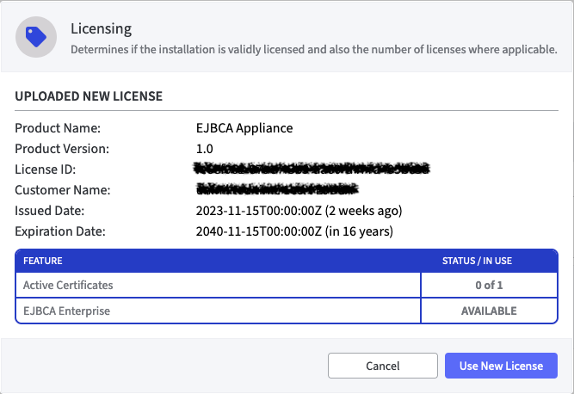Click the AVAILABLE status cell
This screenshot has width=574, height=394.
click(x=488, y=311)
